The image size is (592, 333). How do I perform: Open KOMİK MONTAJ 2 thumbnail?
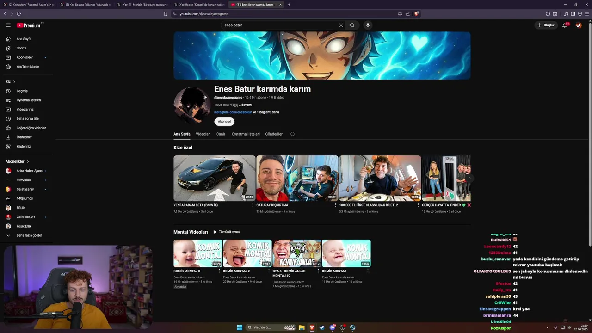[x=247, y=253]
